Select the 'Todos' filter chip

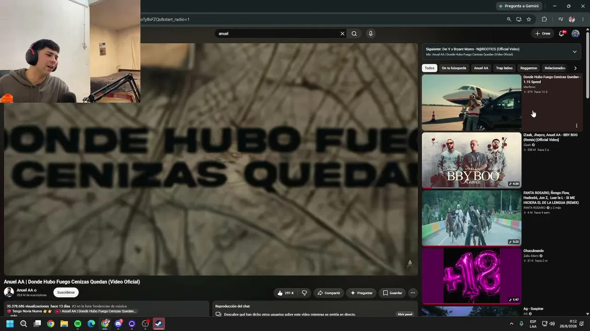point(430,68)
